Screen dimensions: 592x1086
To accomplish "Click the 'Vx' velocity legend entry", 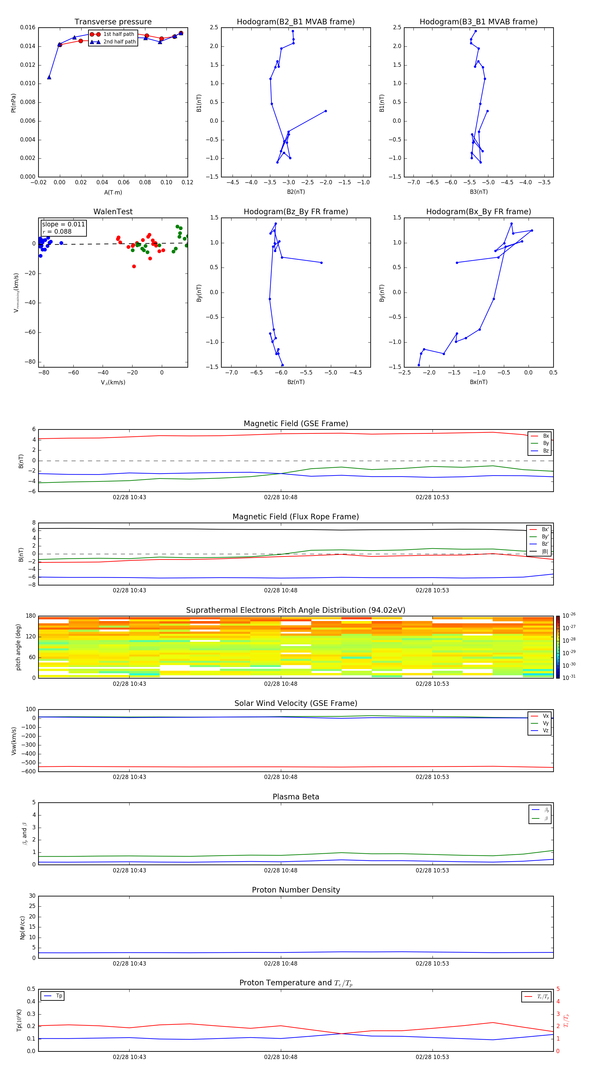I will pyautogui.click(x=540, y=716).
